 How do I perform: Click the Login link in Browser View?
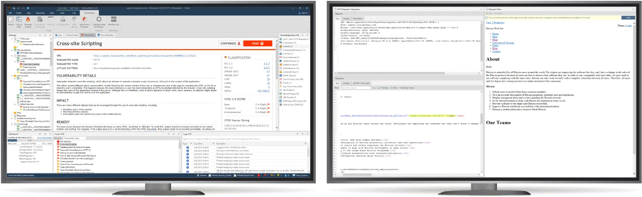(x=629, y=26)
